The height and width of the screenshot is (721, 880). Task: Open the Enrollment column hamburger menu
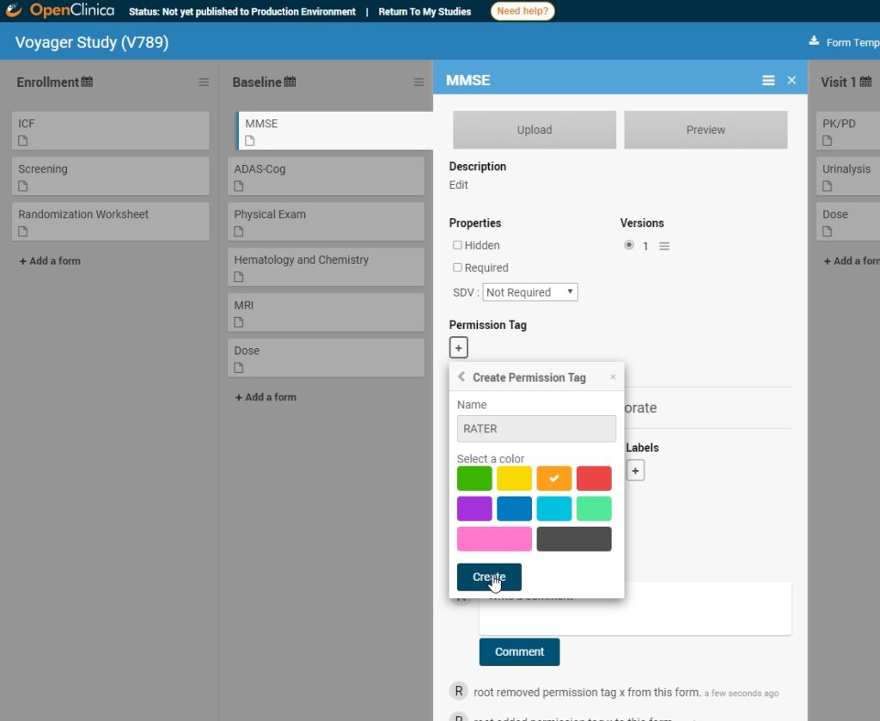pyautogui.click(x=204, y=82)
